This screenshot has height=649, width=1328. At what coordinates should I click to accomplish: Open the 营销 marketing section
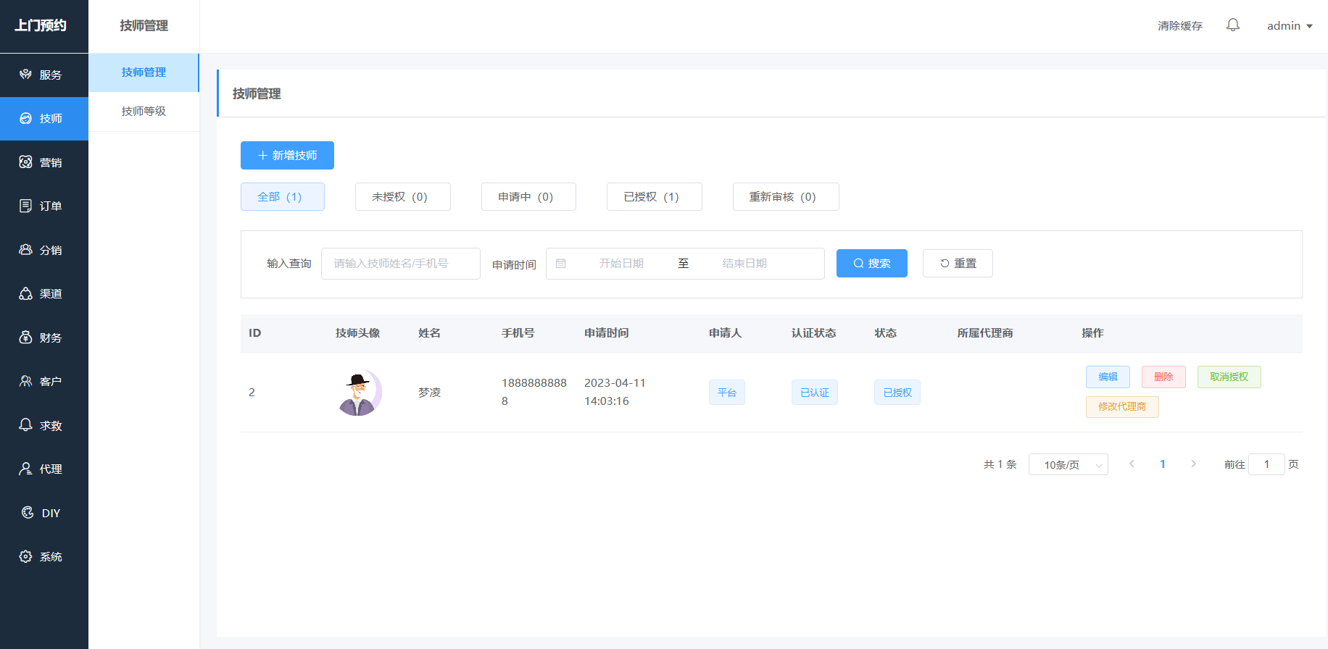(x=43, y=162)
